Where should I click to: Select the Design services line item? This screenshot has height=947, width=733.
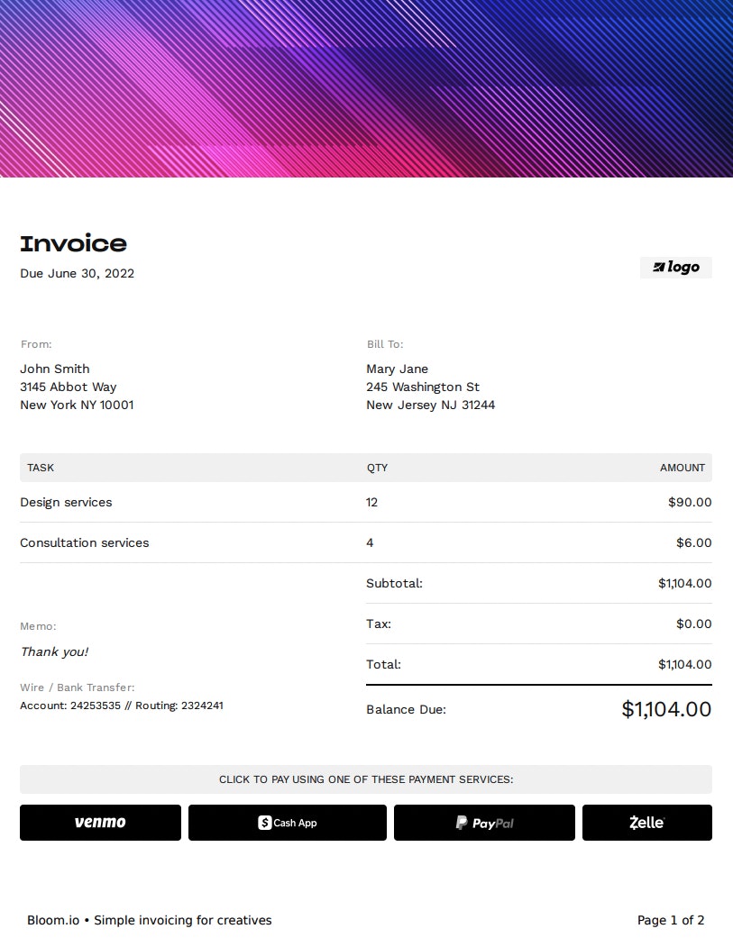click(x=66, y=502)
